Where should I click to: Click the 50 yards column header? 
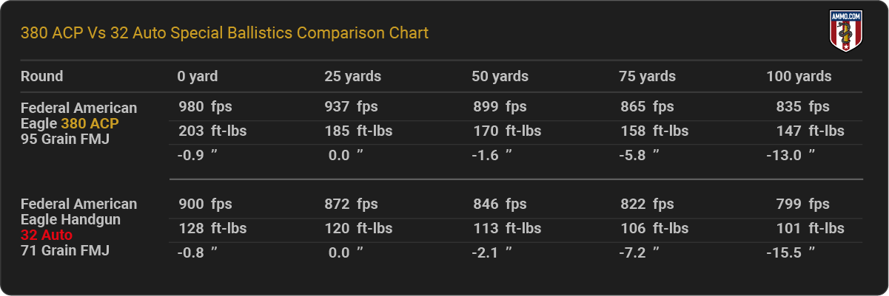coord(500,76)
